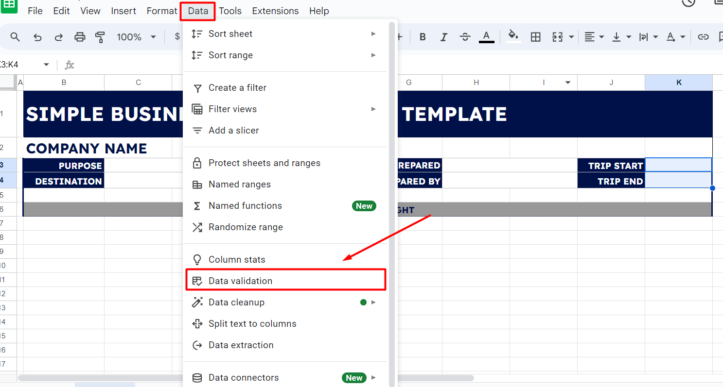
Task: Expand the Data cleanup submenu
Action: click(373, 302)
